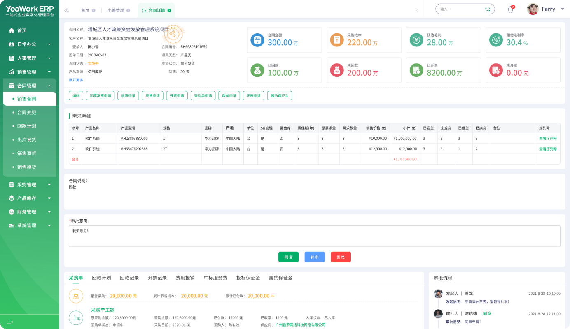Close the 首页 tab using its x icon
This screenshot has height=329, width=570.
[93, 10]
